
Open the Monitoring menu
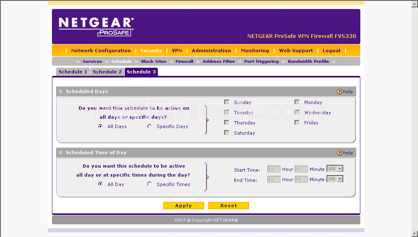coord(255,51)
